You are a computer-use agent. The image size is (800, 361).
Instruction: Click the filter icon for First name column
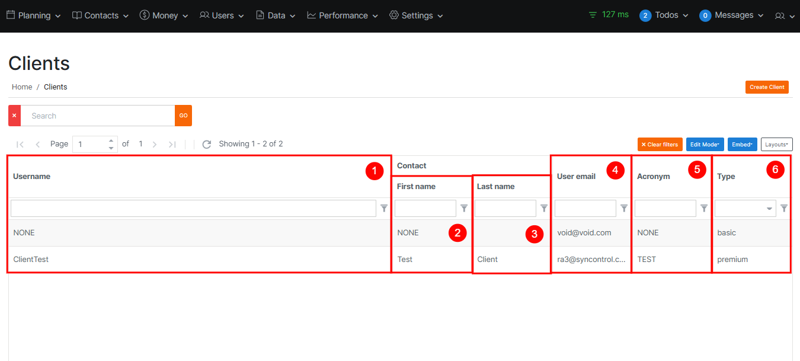click(x=464, y=208)
